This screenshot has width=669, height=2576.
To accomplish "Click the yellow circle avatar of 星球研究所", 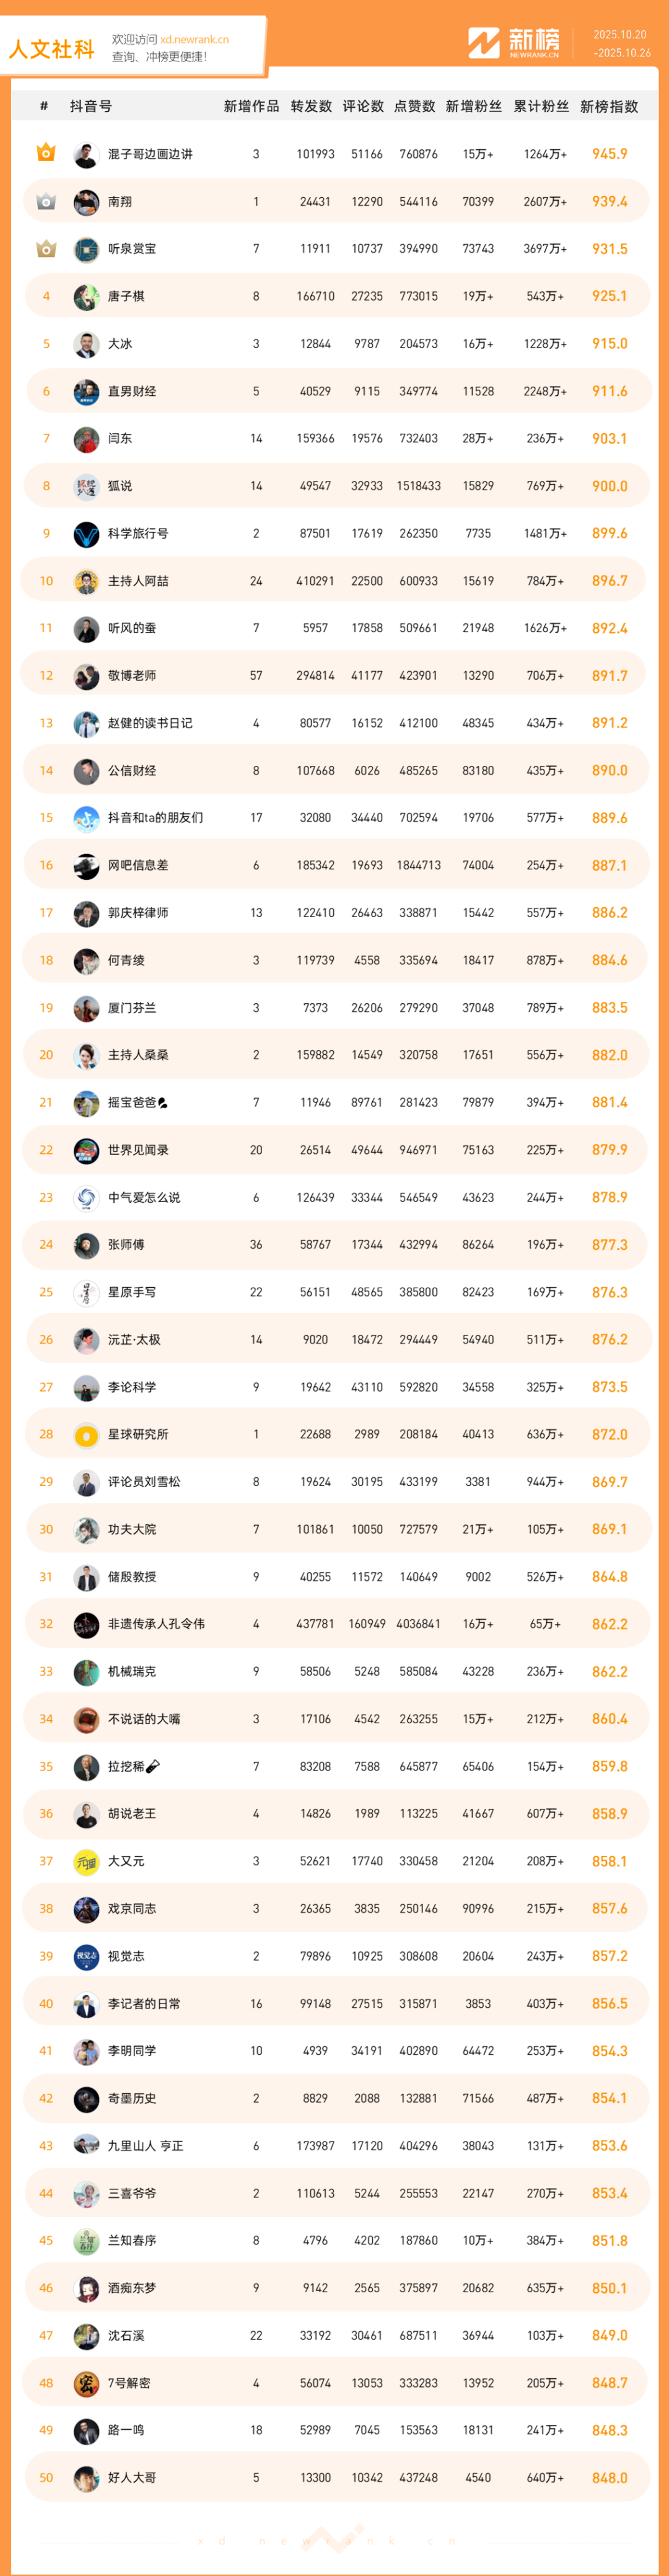I will pos(86,1435).
